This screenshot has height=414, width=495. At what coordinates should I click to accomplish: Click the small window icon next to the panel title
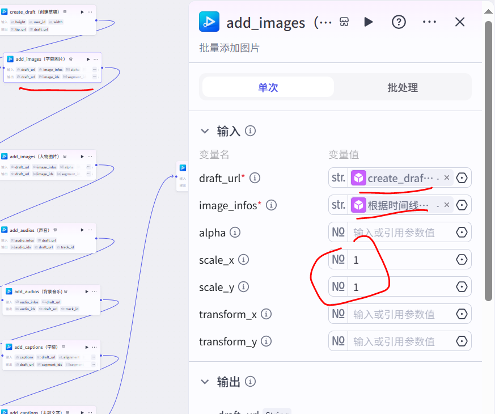tap(344, 22)
